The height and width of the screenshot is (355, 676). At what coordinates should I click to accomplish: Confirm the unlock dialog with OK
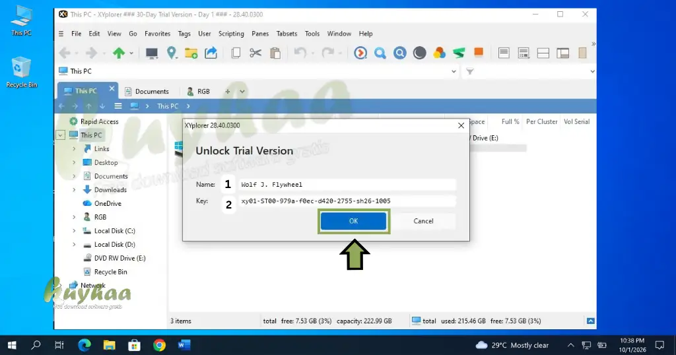coord(354,221)
